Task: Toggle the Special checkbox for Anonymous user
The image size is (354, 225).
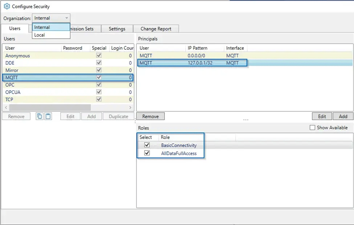Action: click(x=98, y=56)
